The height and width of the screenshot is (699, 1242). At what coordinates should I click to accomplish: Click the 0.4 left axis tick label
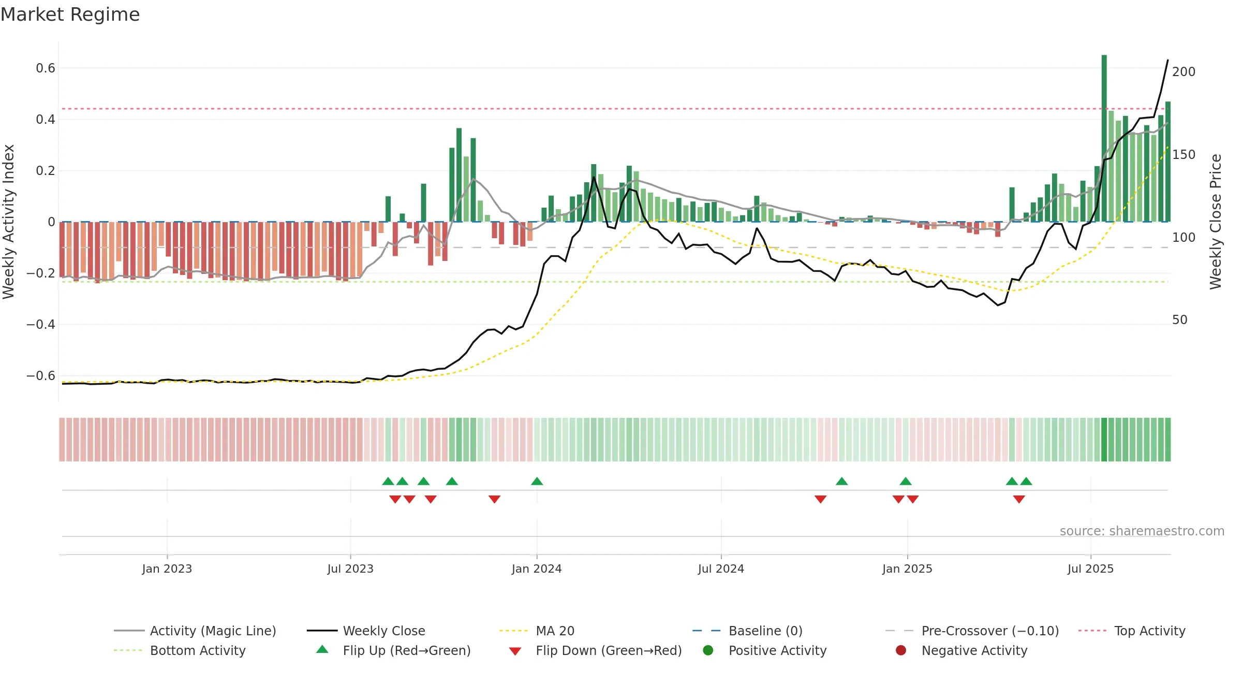point(46,120)
